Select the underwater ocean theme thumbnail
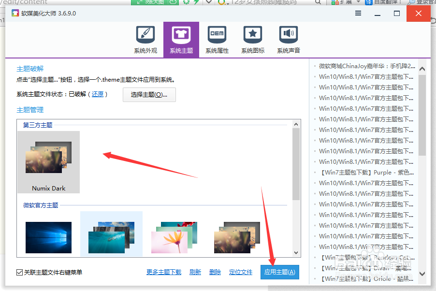 (111, 233)
